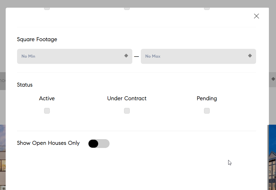The image size is (276, 190).
Task: Open the No Min square footage dropdown
Action: (x=75, y=56)
